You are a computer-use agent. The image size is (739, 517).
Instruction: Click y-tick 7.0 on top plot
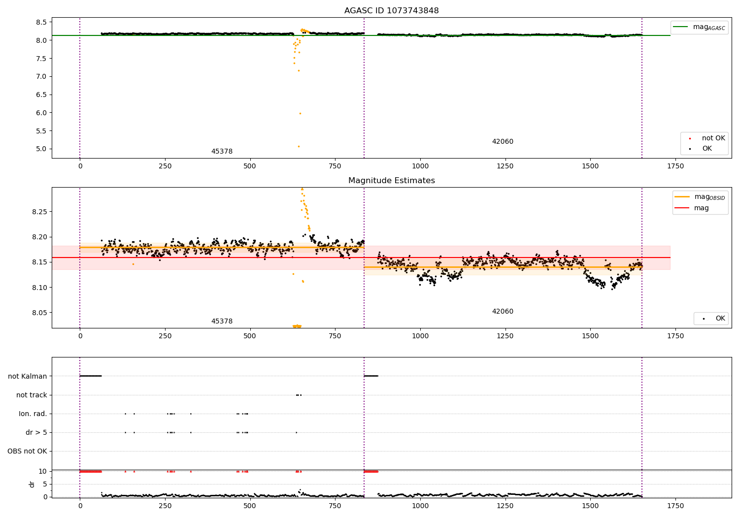click(41, 76)
